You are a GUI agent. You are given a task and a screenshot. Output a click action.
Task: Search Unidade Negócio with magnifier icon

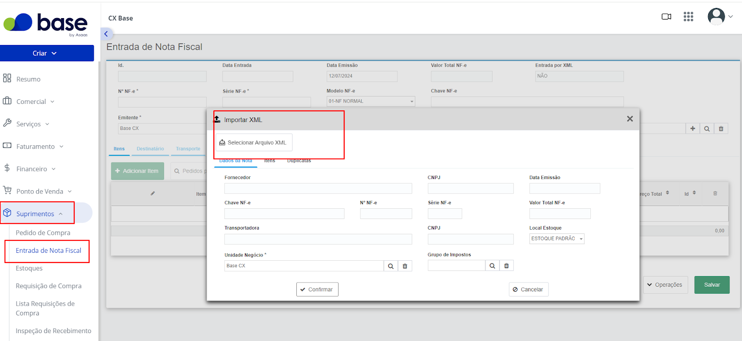tap(391, 266)
